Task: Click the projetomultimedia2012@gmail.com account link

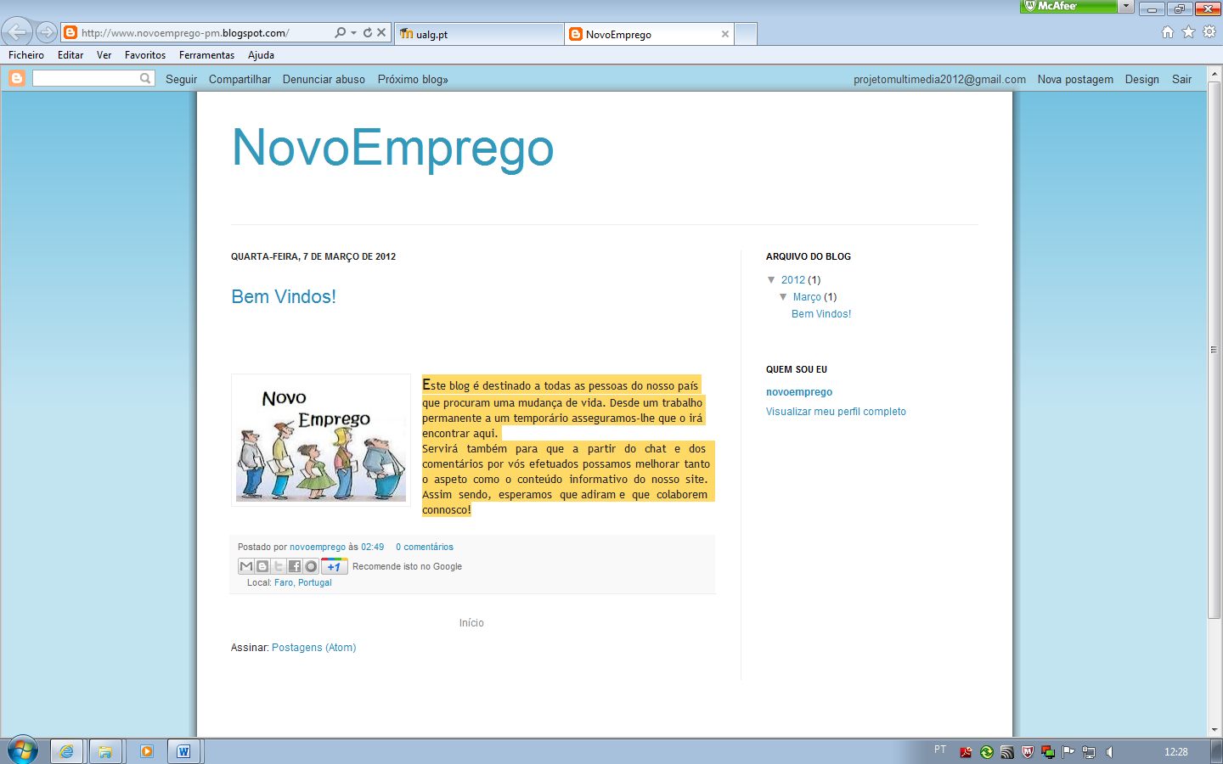Action: coord(939,79)
